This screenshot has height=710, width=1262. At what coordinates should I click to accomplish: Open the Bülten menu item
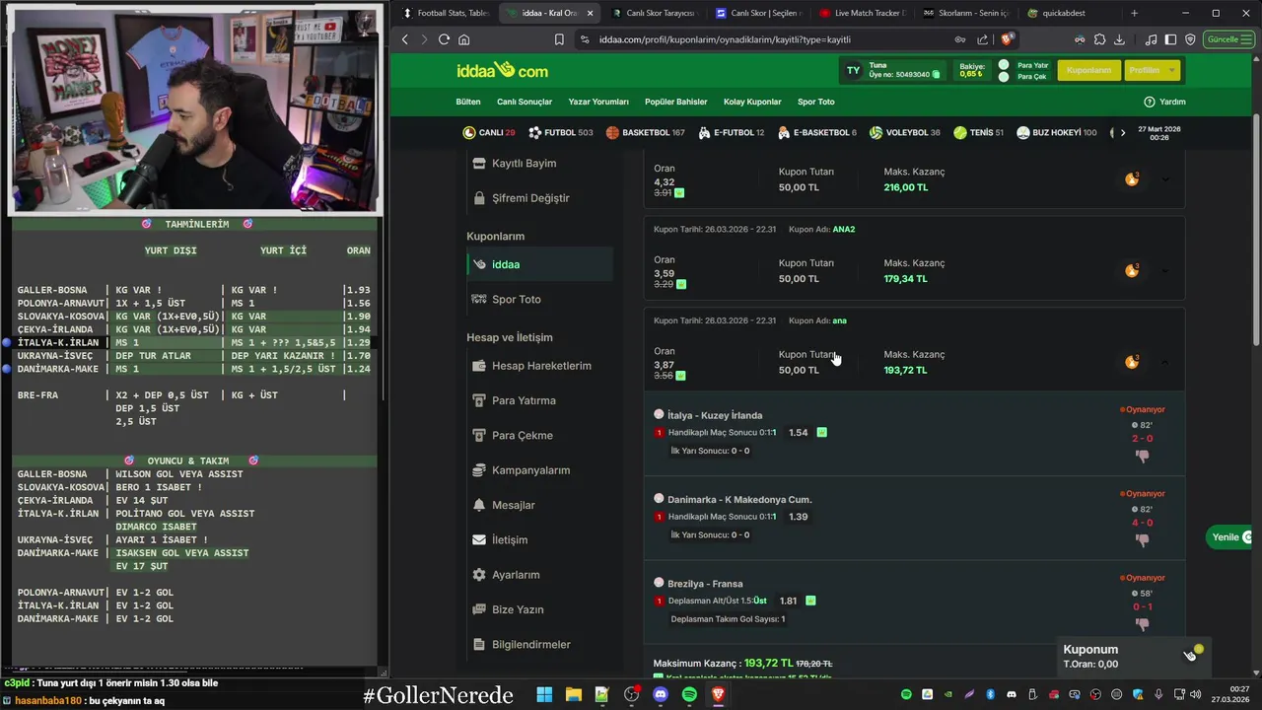tap(468, 102)
